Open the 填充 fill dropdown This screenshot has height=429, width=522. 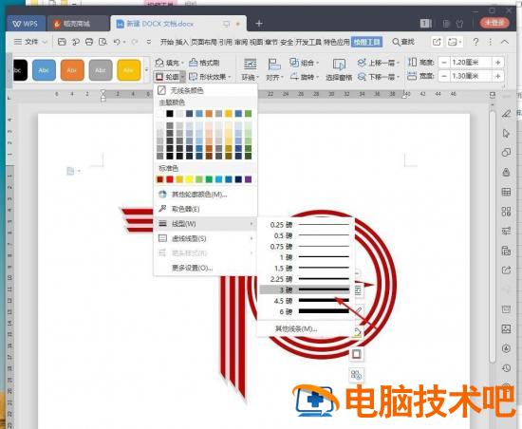(x=170, y=63)
